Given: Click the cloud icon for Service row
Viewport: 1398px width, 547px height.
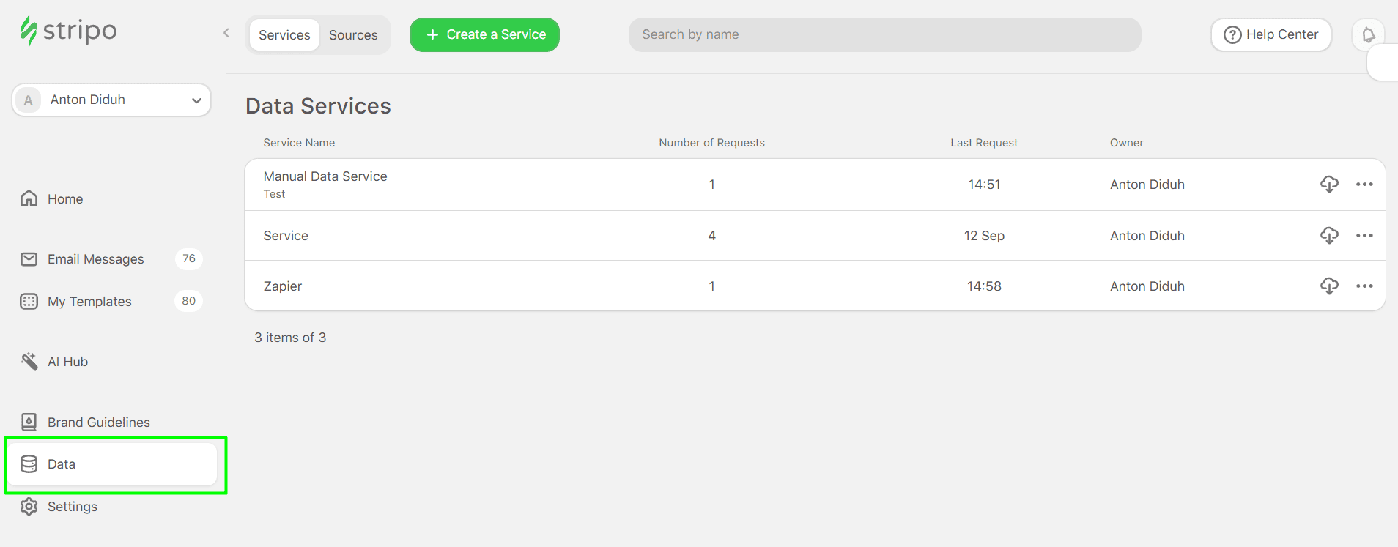Looking at the screenshot, I should click(1329, 236).
